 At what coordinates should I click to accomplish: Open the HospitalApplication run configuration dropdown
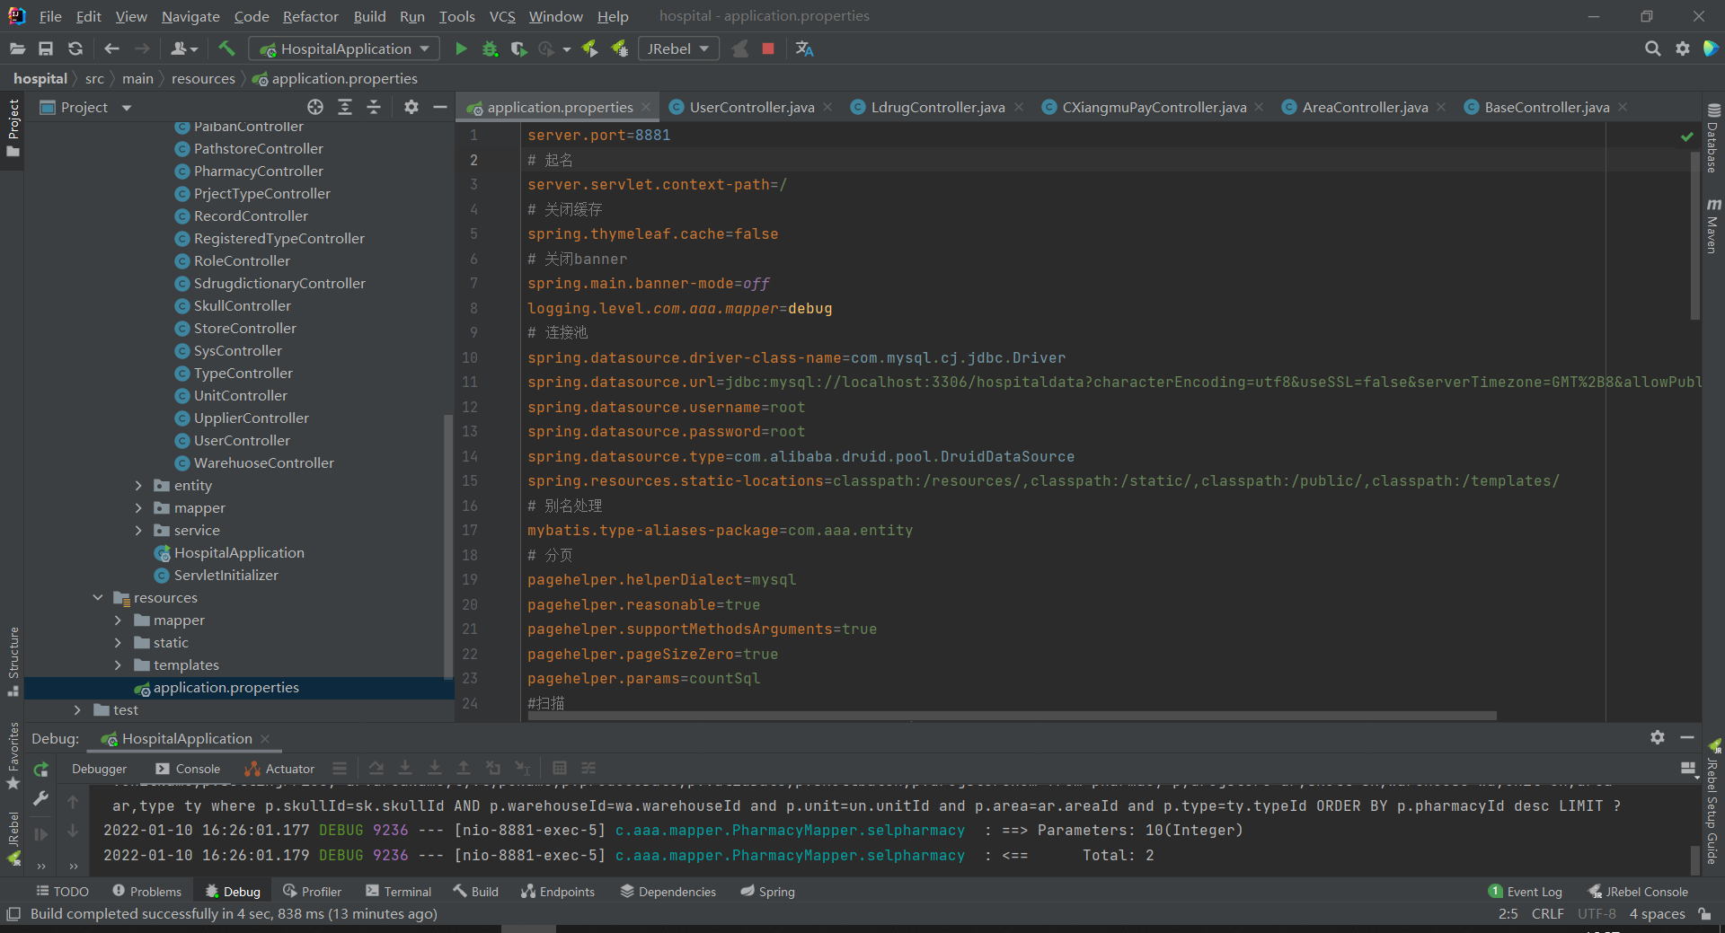345,48
